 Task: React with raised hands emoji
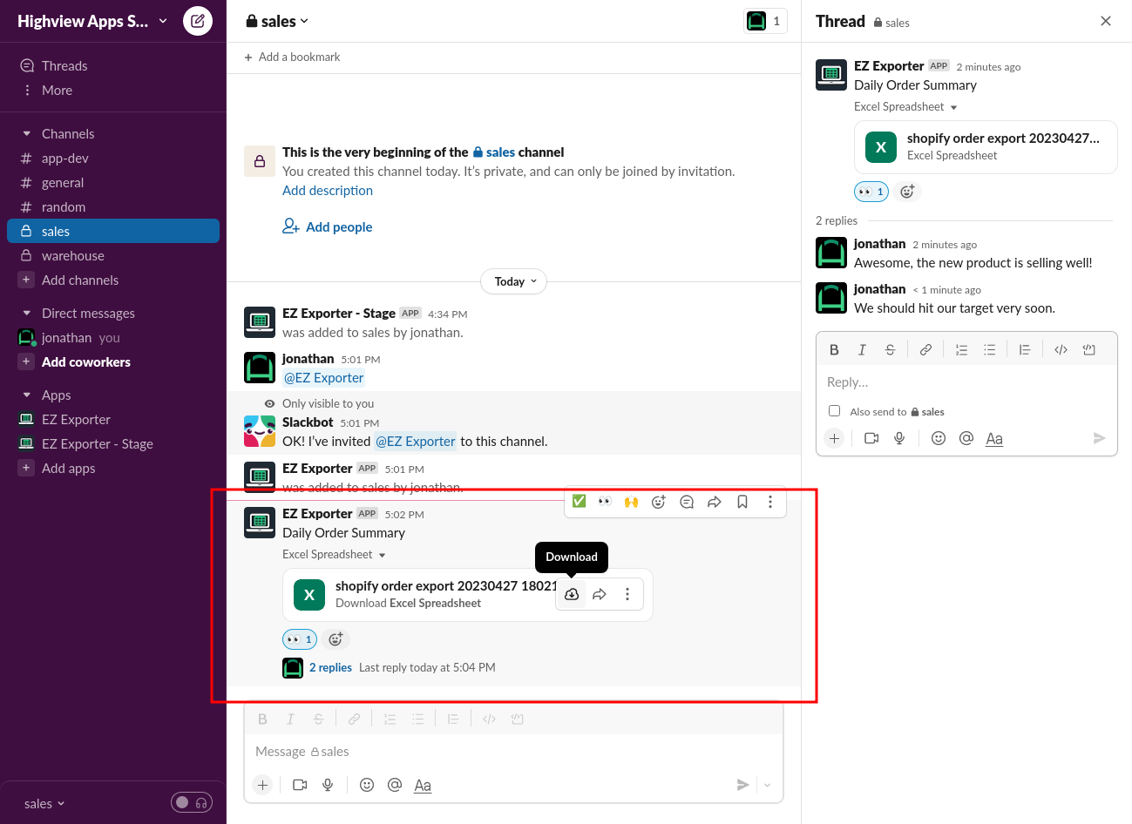coord(632,502)
